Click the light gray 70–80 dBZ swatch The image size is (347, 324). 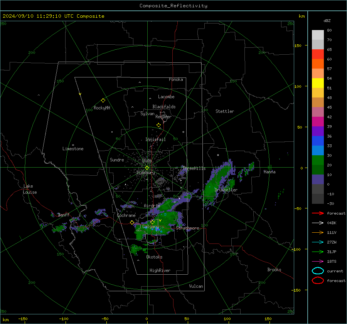click(318, 35)
